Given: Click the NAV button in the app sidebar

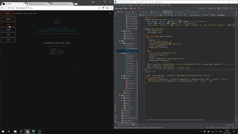Looking at the screenshot, I should coord(8,25).
